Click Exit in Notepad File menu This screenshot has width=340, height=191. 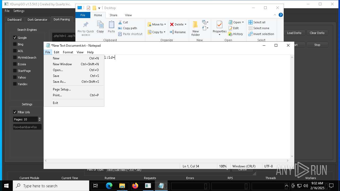(x=74, y=103)
